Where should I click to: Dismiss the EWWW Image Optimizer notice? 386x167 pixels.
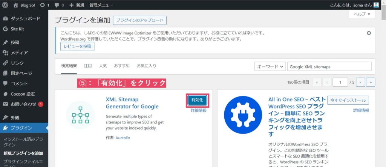coord(369,33)
